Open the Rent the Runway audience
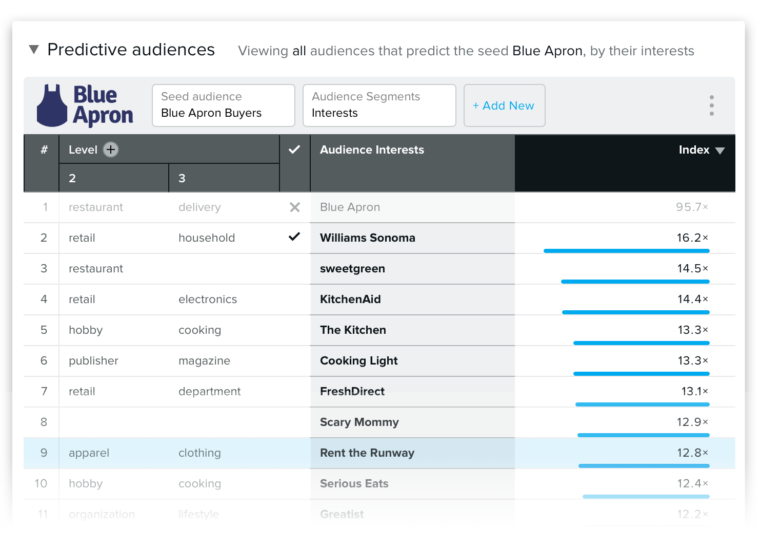Image resolution: width=760 pixels, height=556 pixels. (x=367, y=453)
